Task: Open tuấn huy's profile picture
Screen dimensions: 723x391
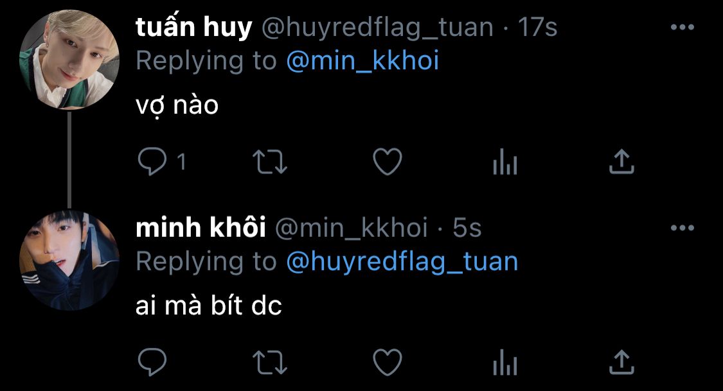Action: (x=69, y=60)
